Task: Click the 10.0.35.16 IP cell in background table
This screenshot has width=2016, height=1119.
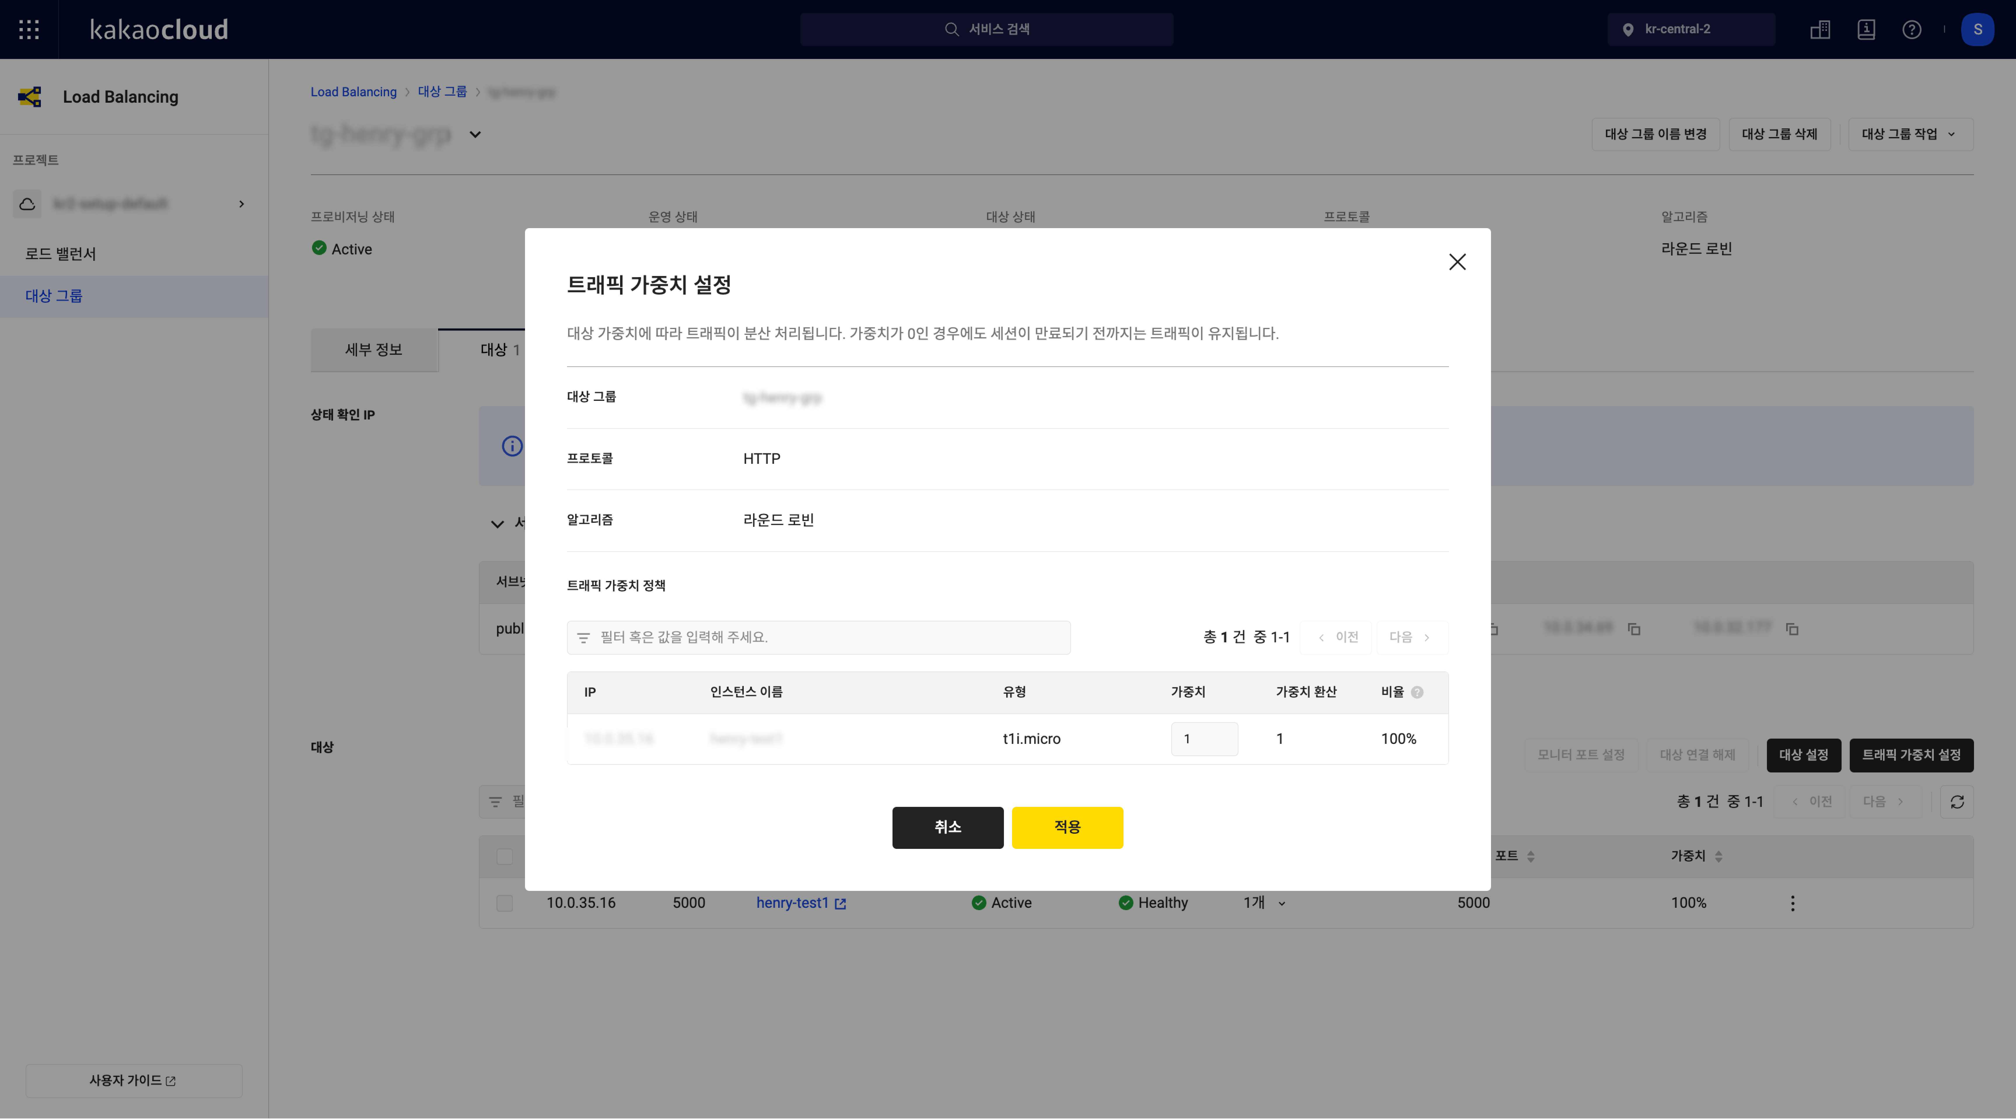Action: point(581,903)
